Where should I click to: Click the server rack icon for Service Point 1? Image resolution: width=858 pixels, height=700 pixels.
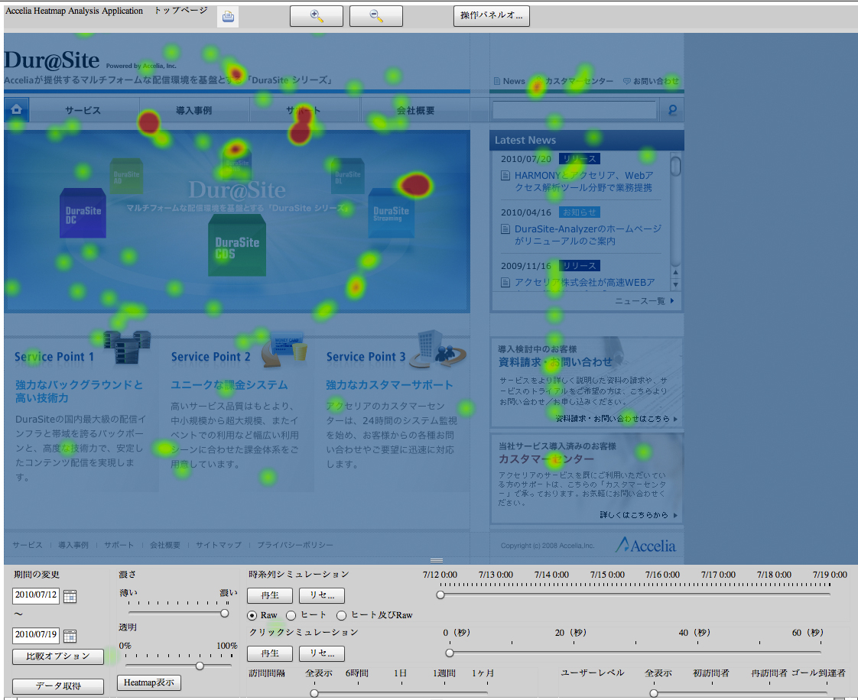click(x=127, y=347)
